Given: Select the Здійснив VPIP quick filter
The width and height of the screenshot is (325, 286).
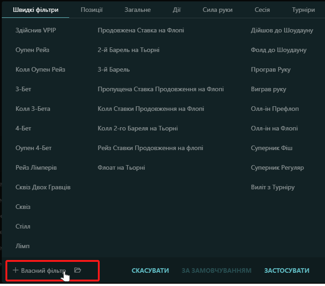Looking at the screenshot, I should [x=36, y=30].
